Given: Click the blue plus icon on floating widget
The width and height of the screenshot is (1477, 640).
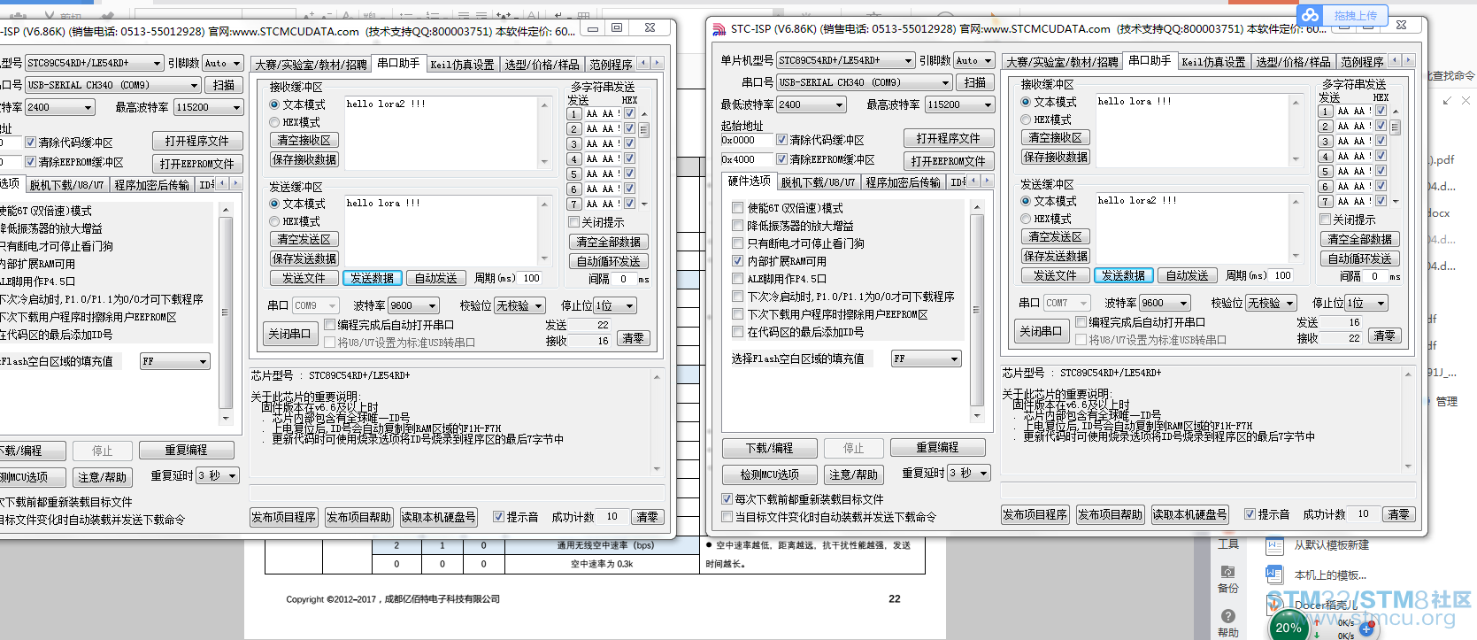Looking at the screenshot, I should [x=1367, y=628].
